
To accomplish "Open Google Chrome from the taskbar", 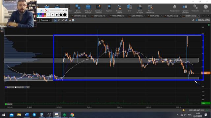I will (x=72, y=115).
